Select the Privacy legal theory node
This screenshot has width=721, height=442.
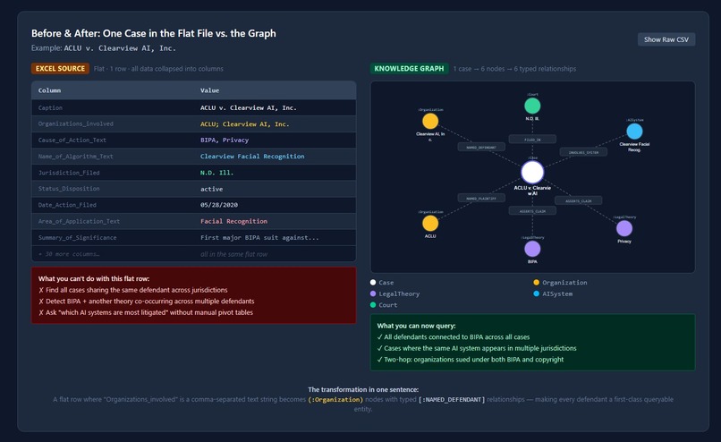tap(624, 228)
